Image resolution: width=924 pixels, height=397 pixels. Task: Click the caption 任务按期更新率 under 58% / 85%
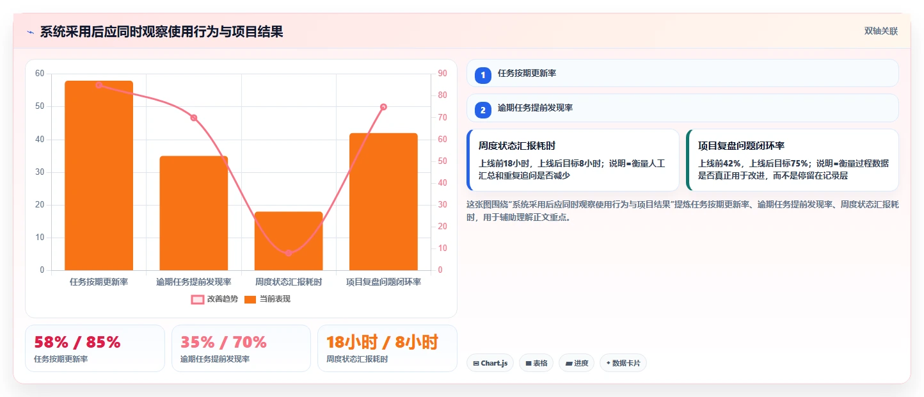61,359
